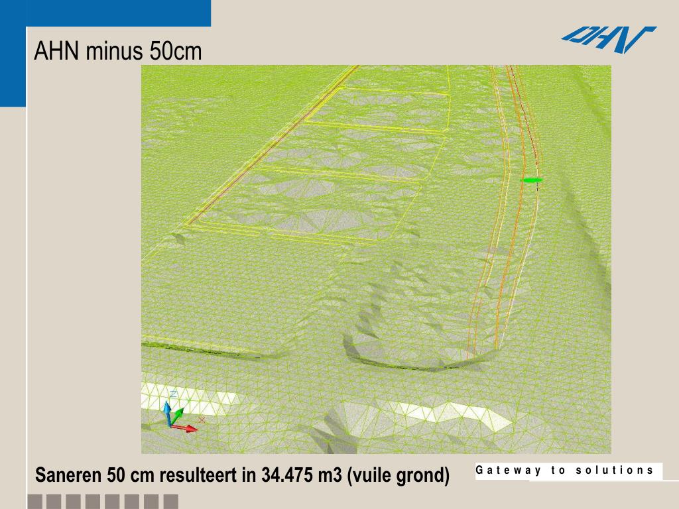
Task: Click the XYZ axis indicator icon
Action: point(181,412)
